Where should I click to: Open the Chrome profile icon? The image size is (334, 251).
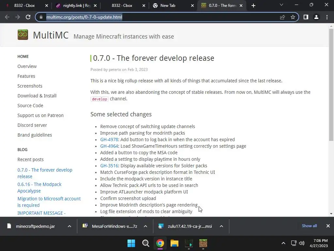(316, 17)
